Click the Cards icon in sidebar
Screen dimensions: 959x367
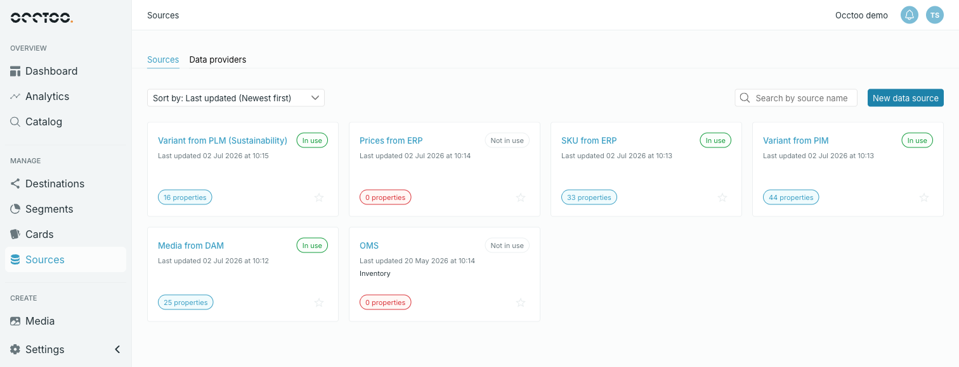point(15,234)
